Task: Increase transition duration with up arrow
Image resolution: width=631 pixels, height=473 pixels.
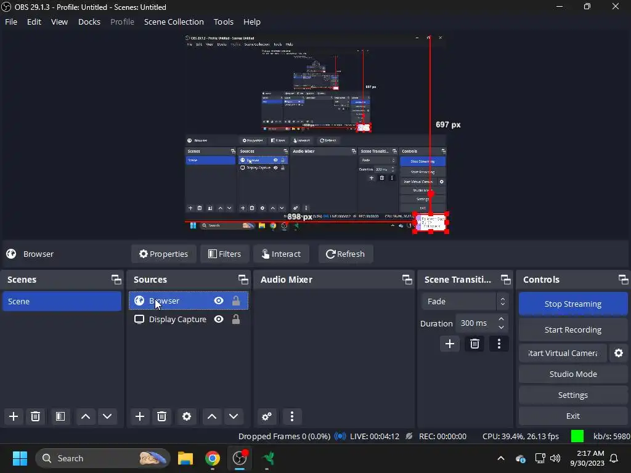Action: pyautogui.click(x=501, y=319)
